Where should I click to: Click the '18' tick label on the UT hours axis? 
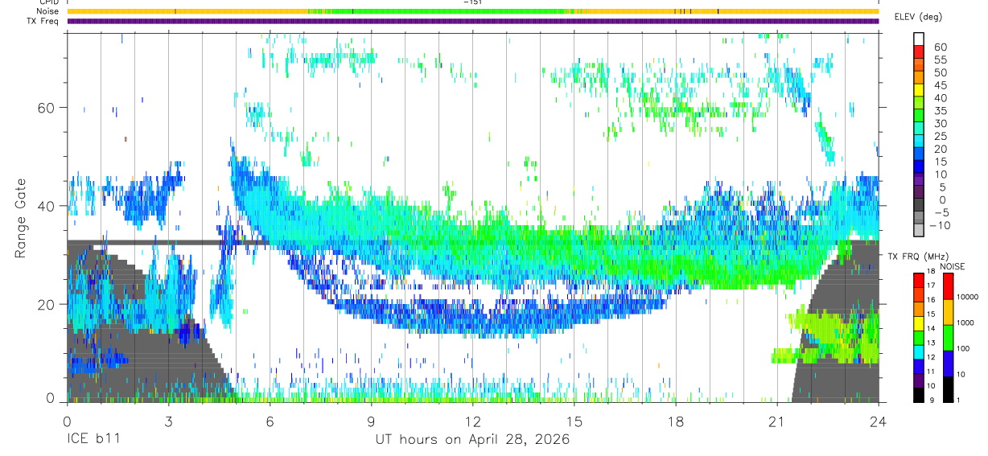pos(675,421)
